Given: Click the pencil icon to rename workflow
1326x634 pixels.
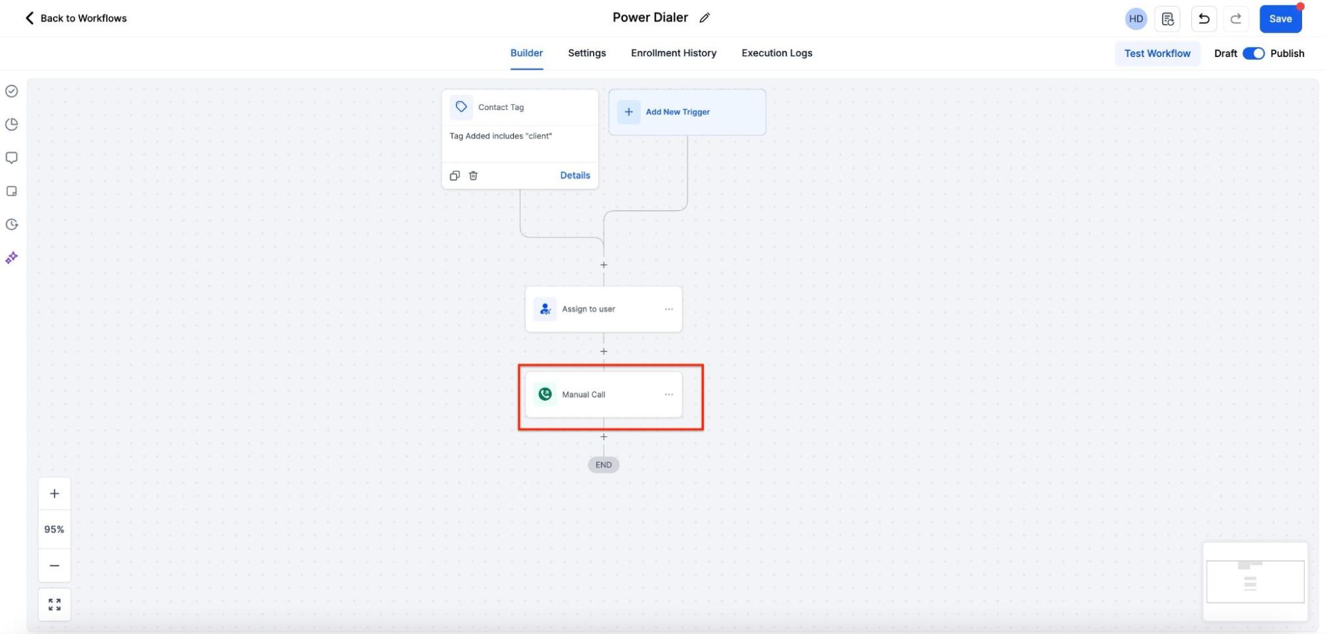Looking at the screenshot, I should point(704,18).
